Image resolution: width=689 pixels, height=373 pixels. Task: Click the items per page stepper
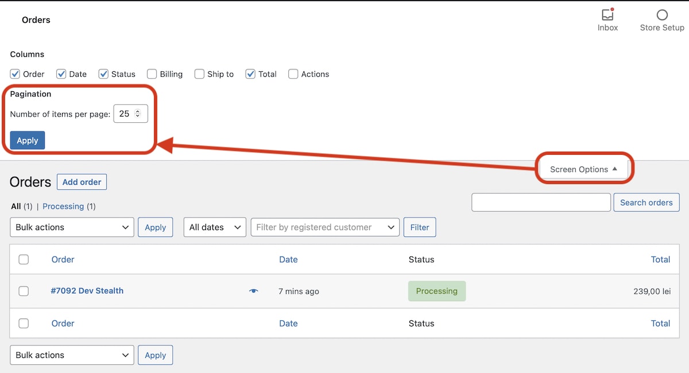137,114
